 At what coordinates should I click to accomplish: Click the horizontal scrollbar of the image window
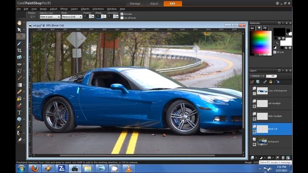(x=137, y=156)
